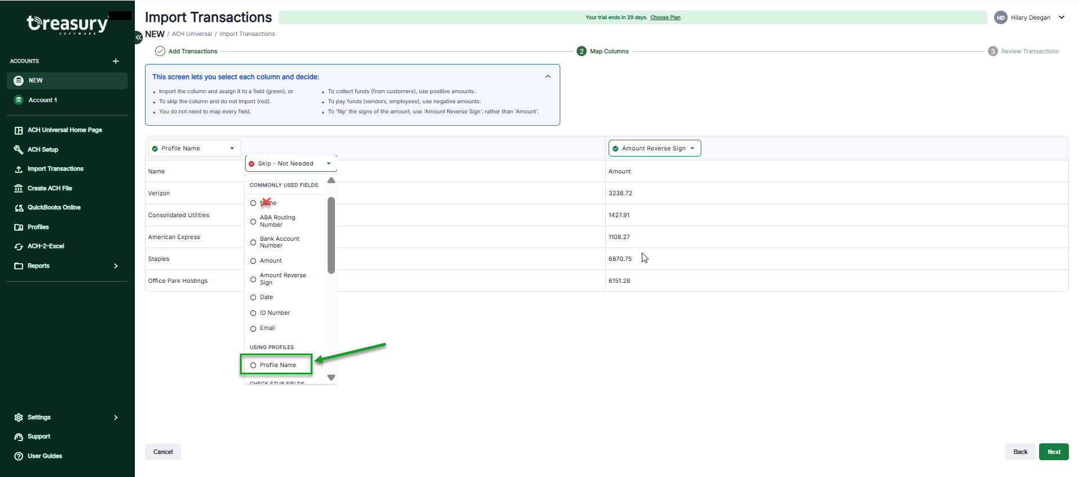Click the Account 1 bank icon
Screen dimensions: 1079x477
click(19, 100)
